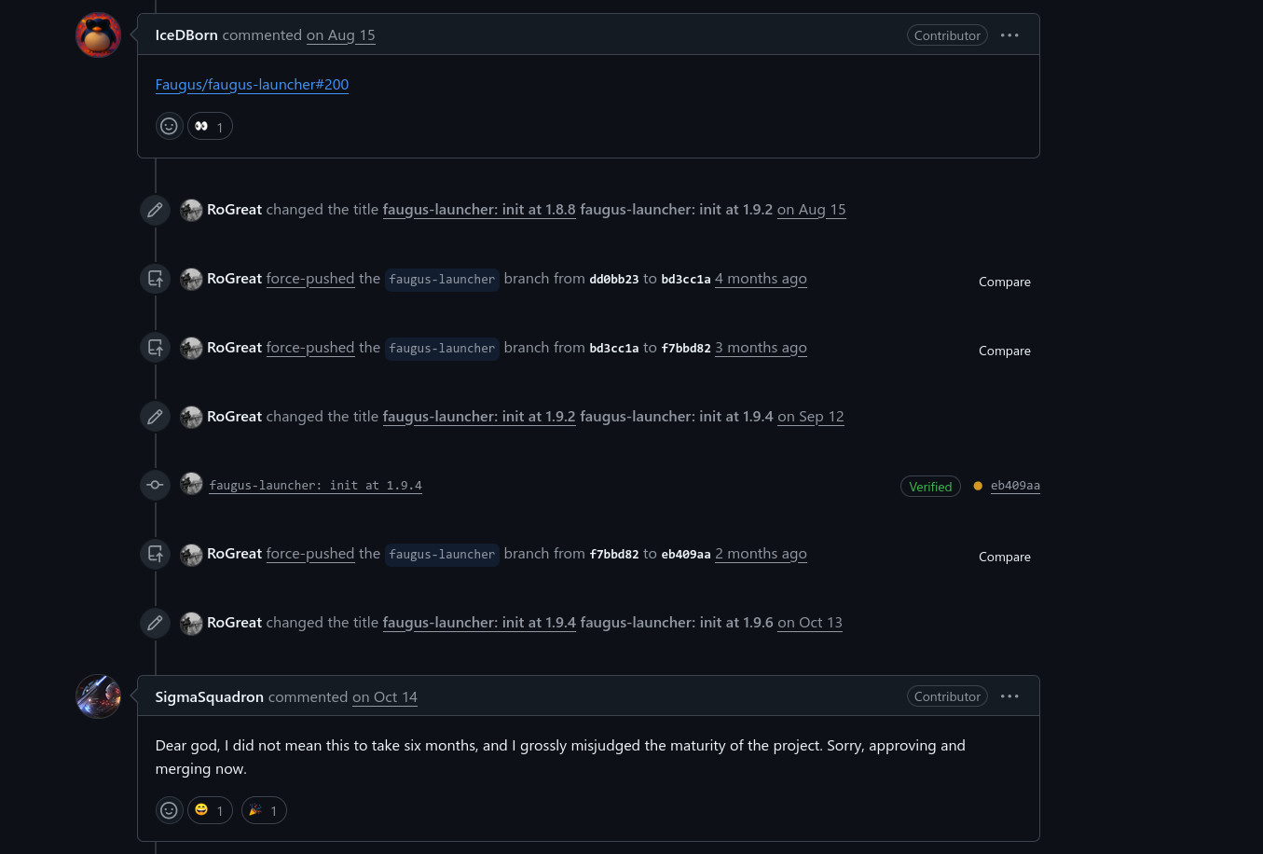Screen dimensions: 1263x854
Task: Open the '3 months ago' timestamp
Action: click(761, 348)
